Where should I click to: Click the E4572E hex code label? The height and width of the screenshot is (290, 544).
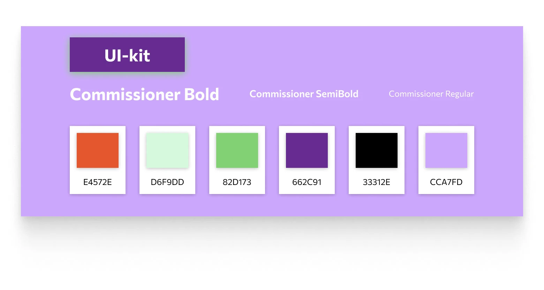tap(98, 182)
